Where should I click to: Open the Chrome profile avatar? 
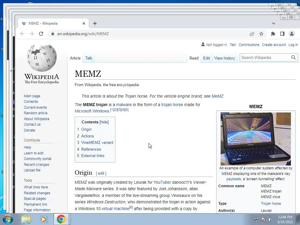[x=292, y=34]
